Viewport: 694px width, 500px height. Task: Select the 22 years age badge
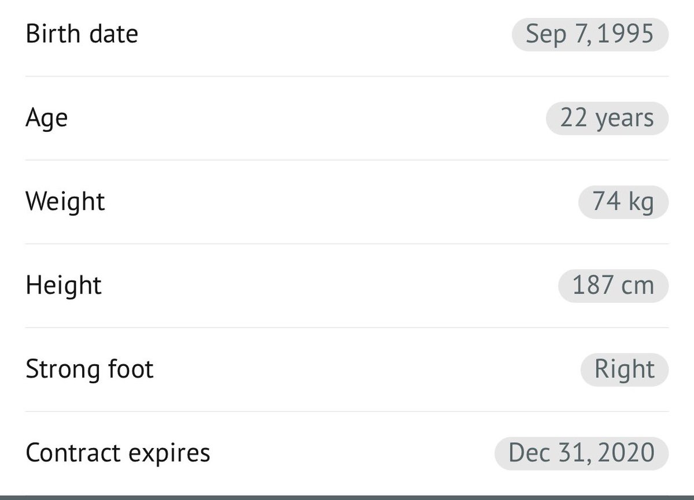coord(607,118)
